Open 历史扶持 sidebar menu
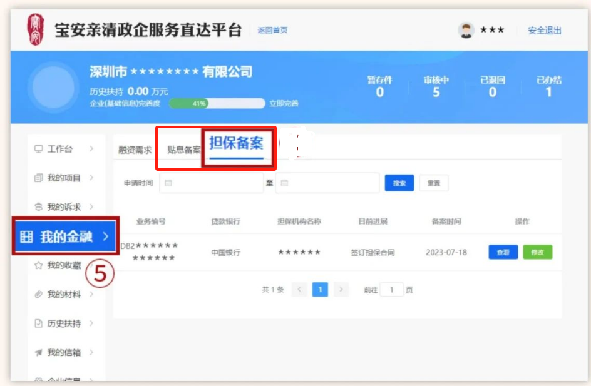Screen dimensions: 591x386 pyautogui.click(x=64, y=323)
